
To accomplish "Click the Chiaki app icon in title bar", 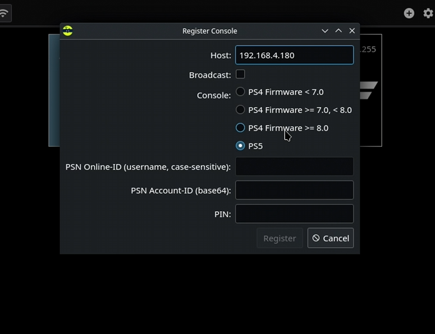I will click(x=67, y=31).
